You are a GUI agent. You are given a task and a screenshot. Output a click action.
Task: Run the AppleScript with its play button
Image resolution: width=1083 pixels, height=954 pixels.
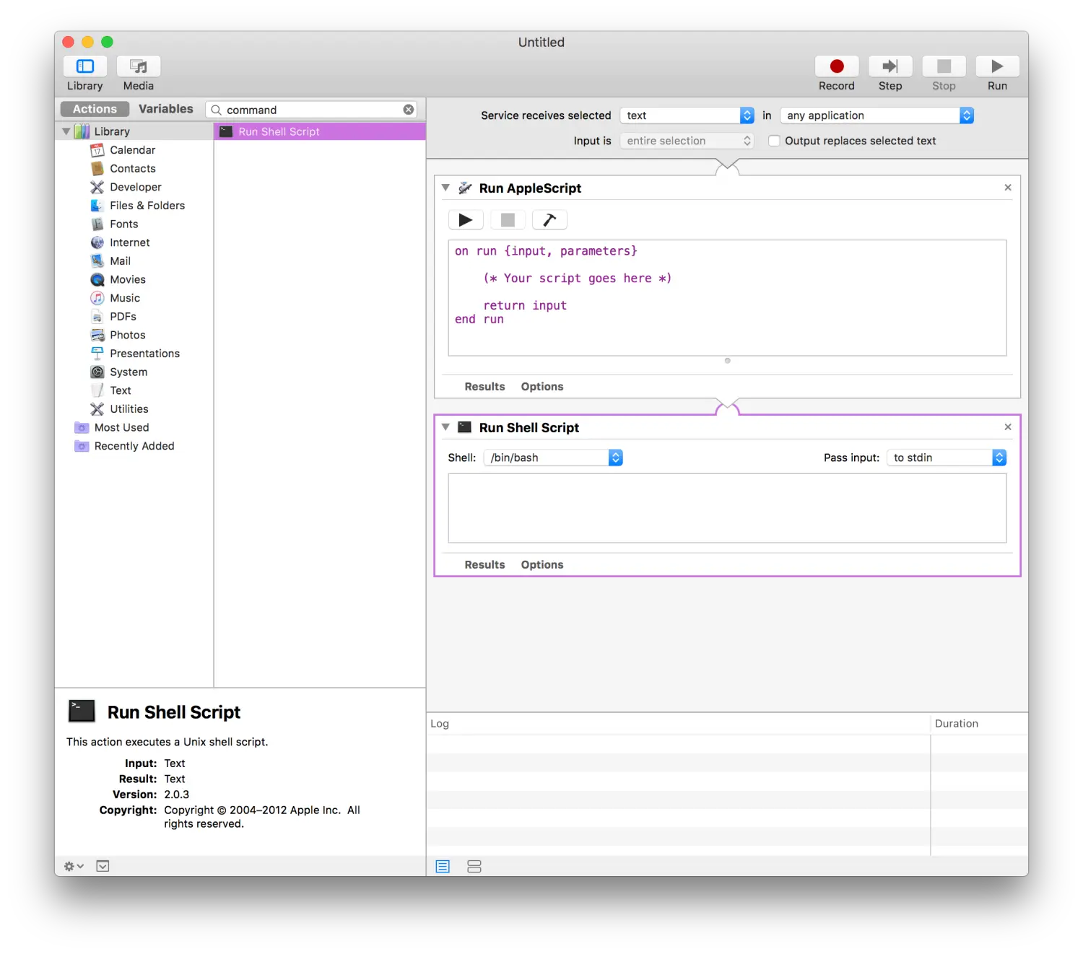tap(466, 219)
